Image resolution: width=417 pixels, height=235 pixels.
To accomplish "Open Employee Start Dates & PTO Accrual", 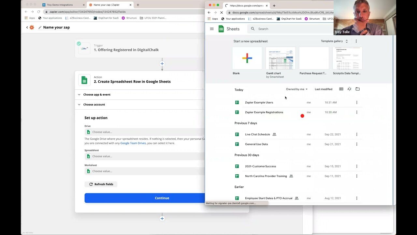I will coord(268,198).
